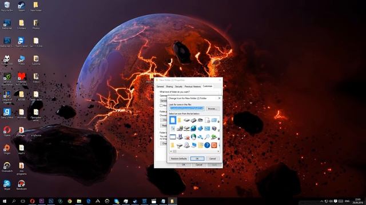Switch to the Sharing tab
The height and width of the screenshot is (205, 366).
pos(169,87)
